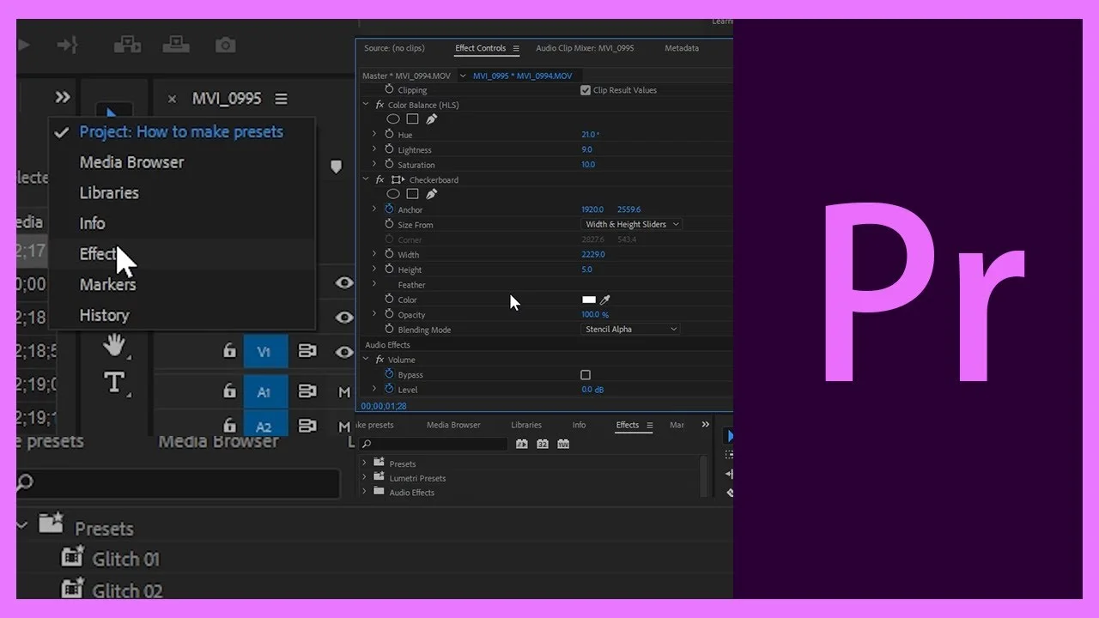Expand Audio Effects folder
The image size is (1099, 618).
(x=364, y=493)
